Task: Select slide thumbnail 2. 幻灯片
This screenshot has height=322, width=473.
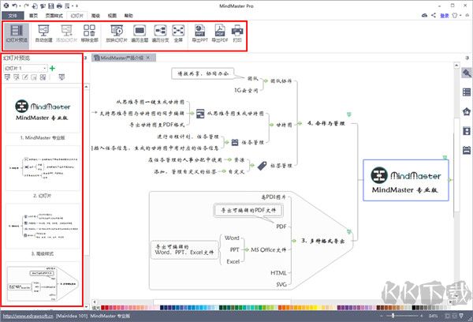Action: point(43,168)
